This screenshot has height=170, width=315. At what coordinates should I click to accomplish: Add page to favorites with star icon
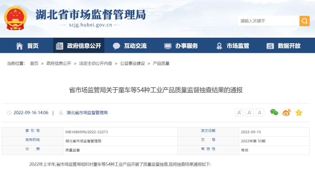pos(299,112)
